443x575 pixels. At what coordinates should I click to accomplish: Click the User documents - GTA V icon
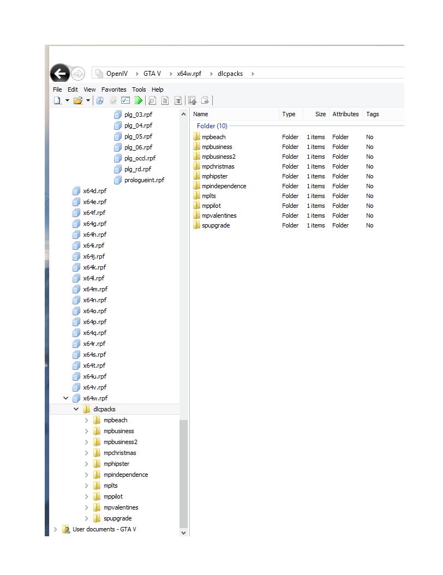coord(66,530)
